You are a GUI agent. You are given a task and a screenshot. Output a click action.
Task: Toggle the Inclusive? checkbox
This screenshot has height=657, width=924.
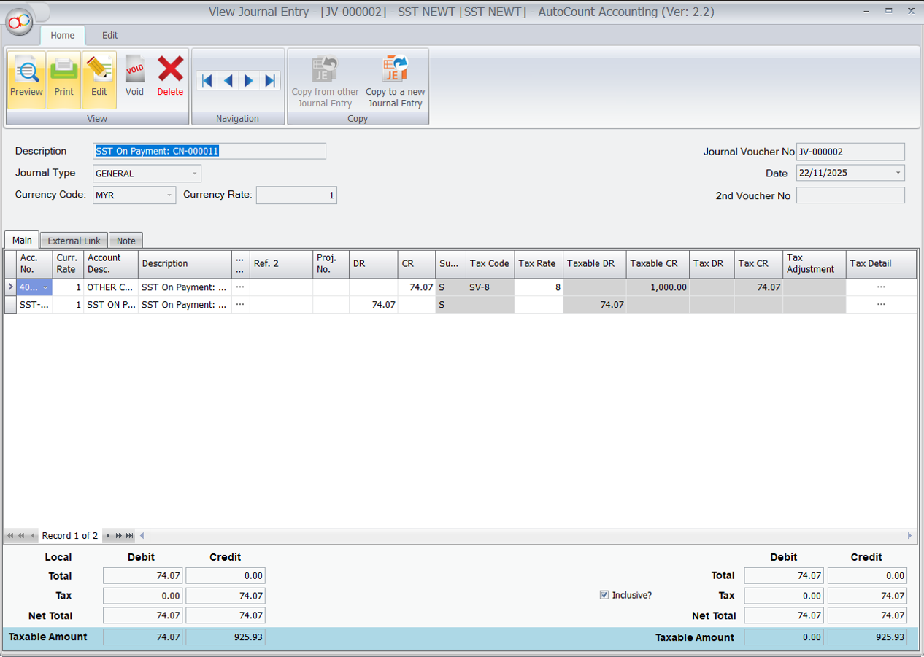pyautogui.click(x=604, y=595)
